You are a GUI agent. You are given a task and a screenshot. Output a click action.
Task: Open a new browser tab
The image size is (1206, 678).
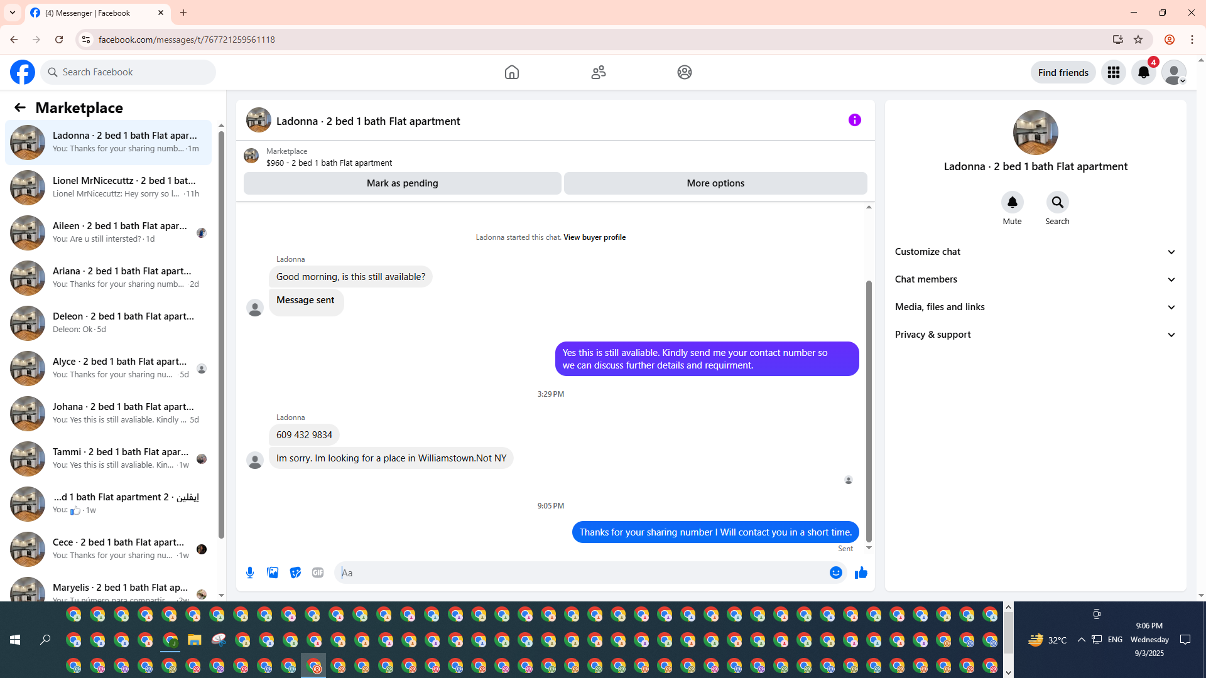pos(183,13)
